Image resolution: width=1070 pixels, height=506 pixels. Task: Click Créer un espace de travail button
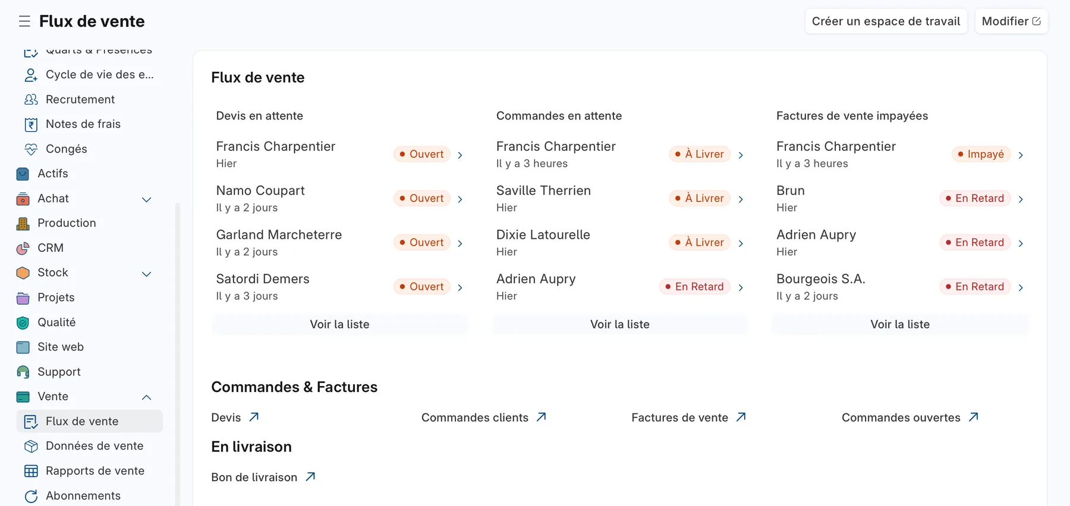pos(886,21)
